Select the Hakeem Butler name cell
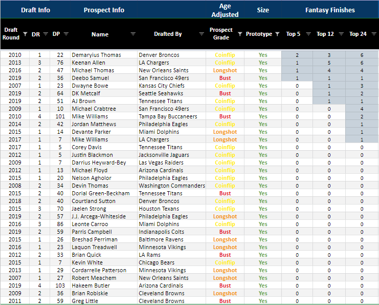379x305 pixels. coord(104,286)
